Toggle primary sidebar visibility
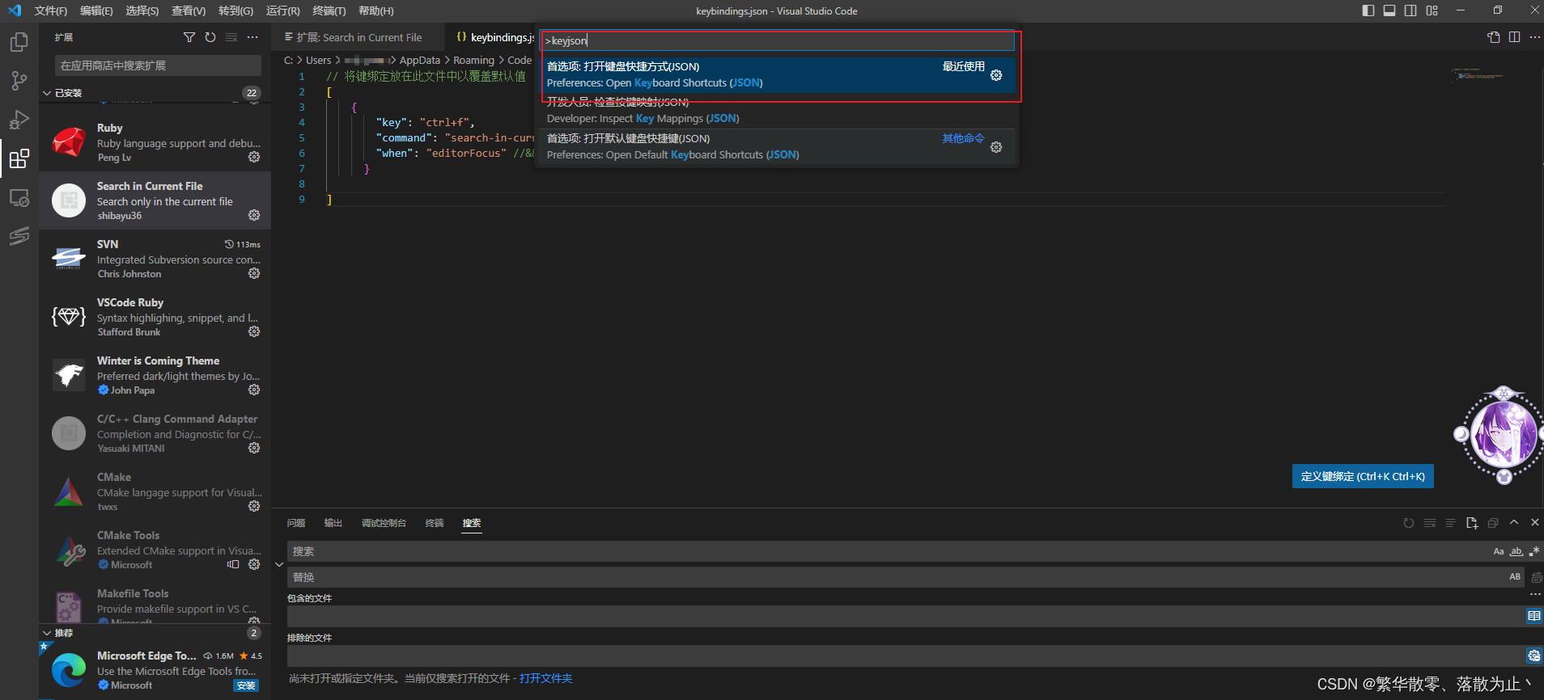The width and height of the screenshot is (1544, 700). [1368, 11]
